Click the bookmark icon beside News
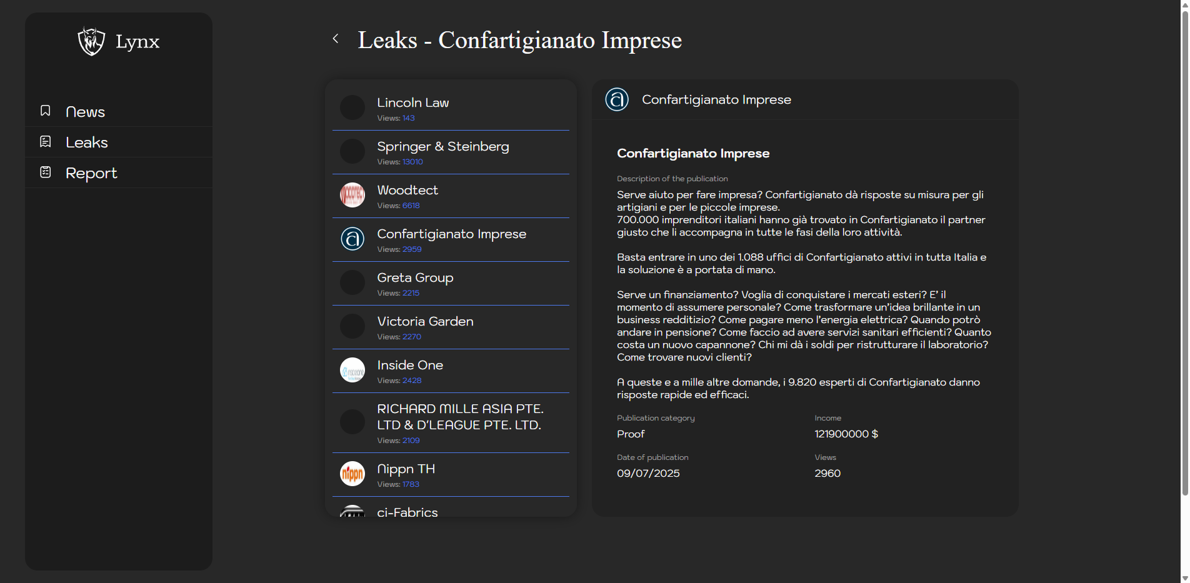Screen dimensions: 1190x583 (46, 111)
